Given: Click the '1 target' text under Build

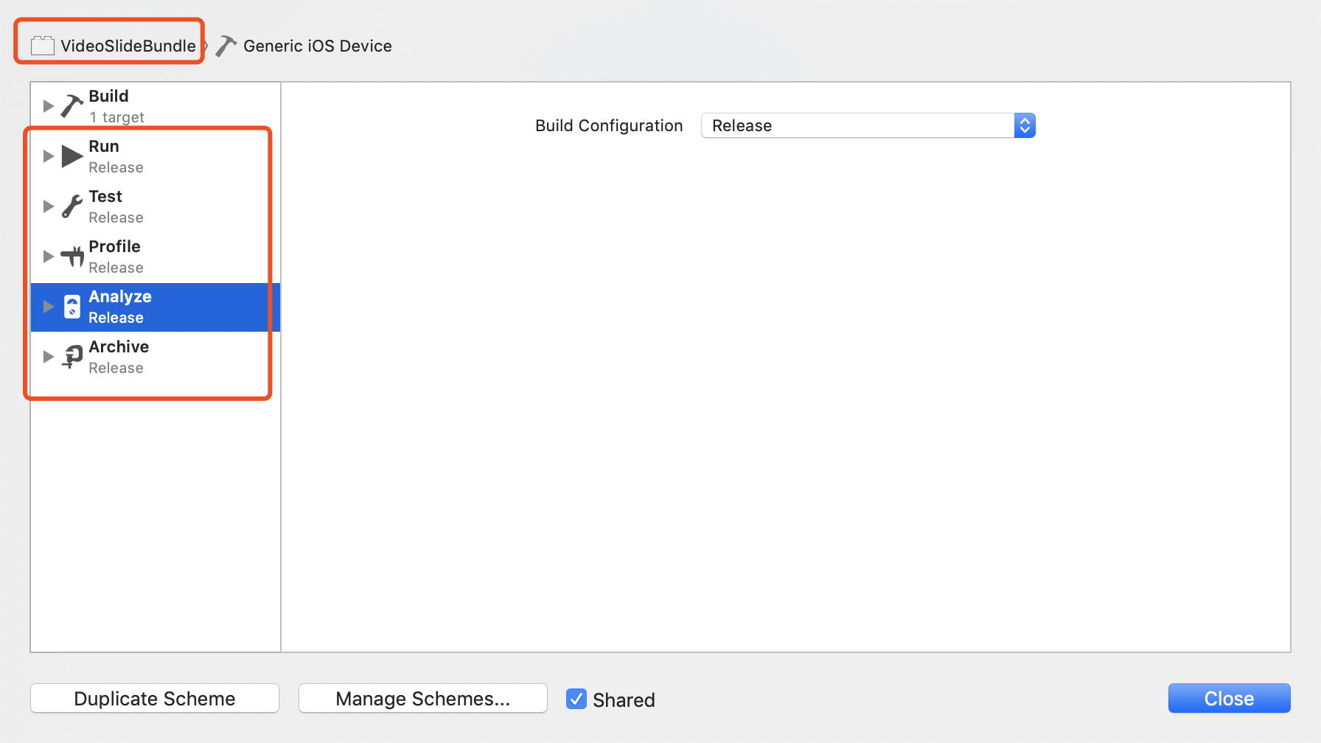Looking at the screenshot, I should point(116,117).
